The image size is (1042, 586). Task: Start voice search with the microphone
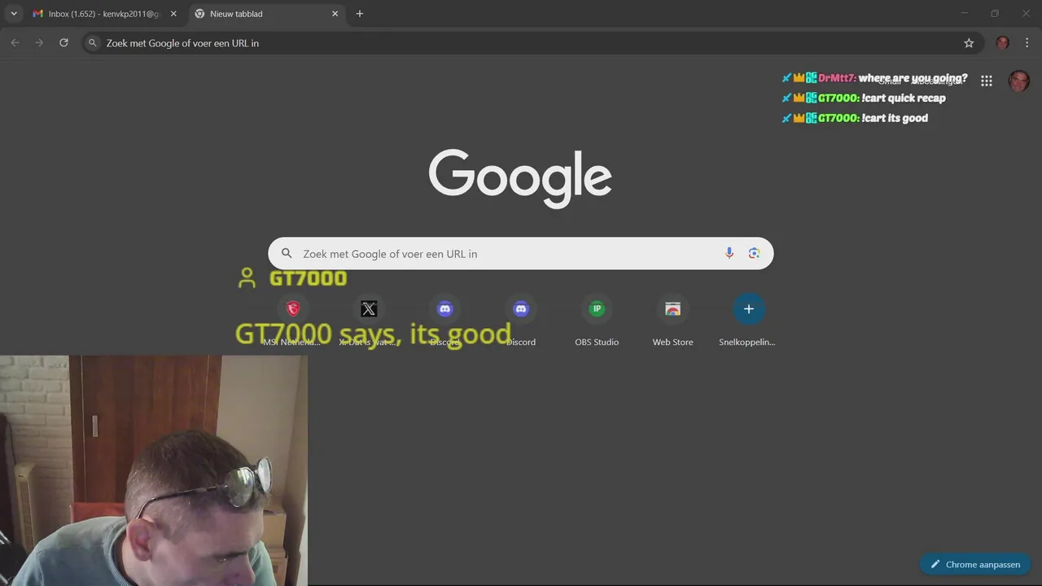click(729, 254)
